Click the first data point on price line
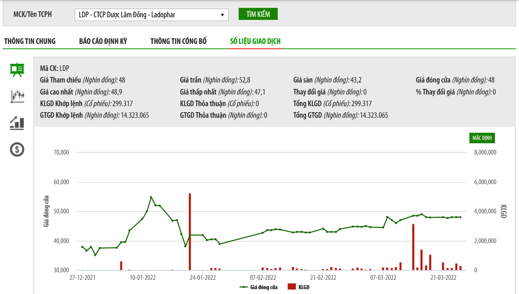Viewport: 519px width, 294px height. pos(82,247)
